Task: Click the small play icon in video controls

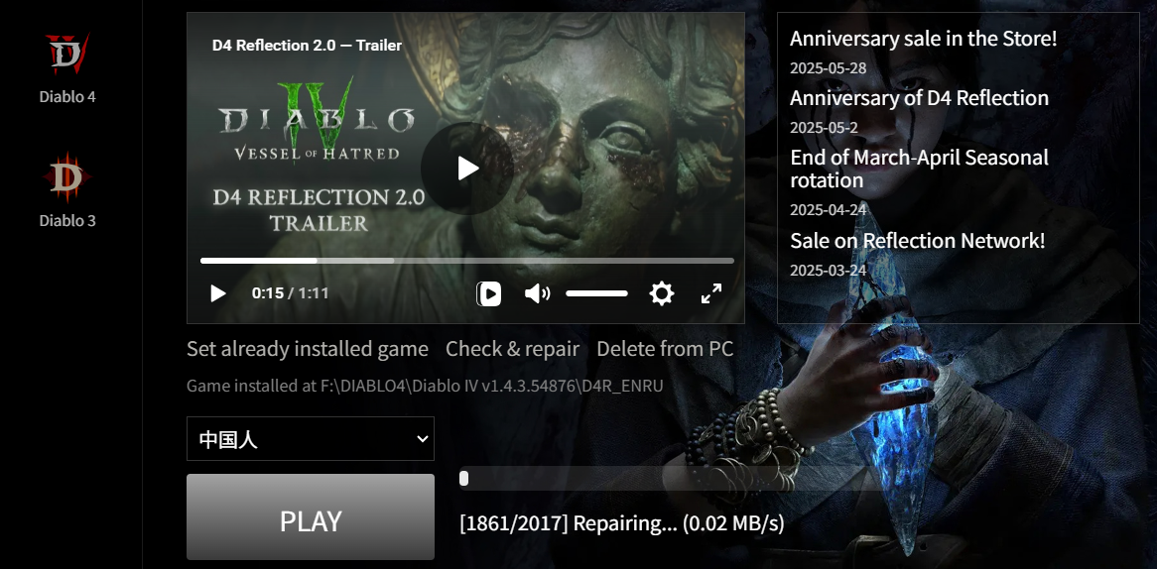Action: [x=217, y=293]
